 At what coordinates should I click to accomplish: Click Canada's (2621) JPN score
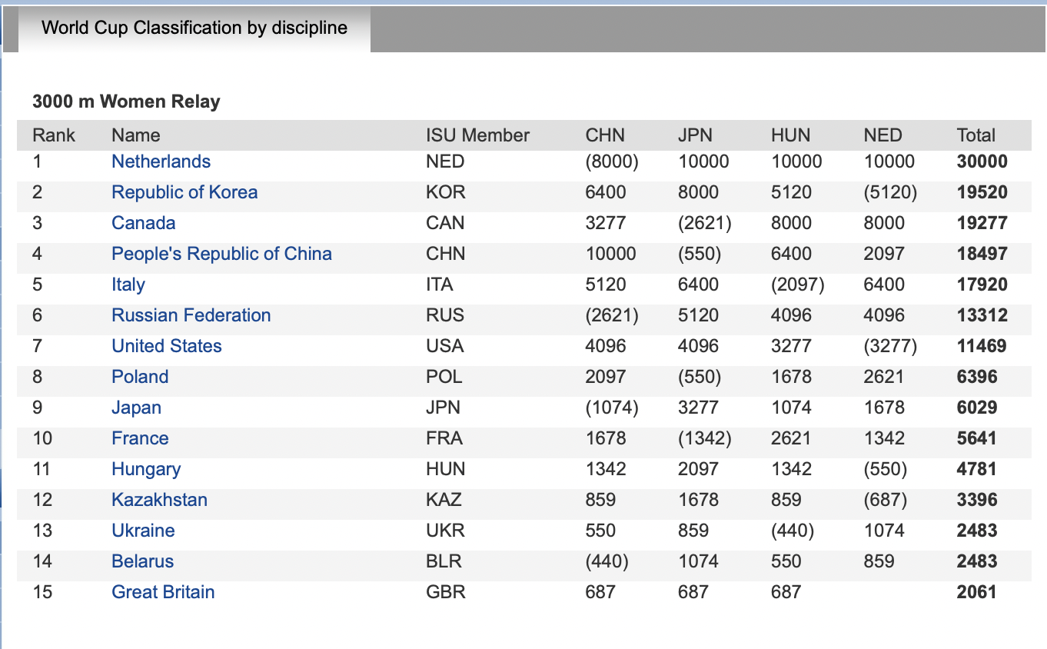pos(704,223)
